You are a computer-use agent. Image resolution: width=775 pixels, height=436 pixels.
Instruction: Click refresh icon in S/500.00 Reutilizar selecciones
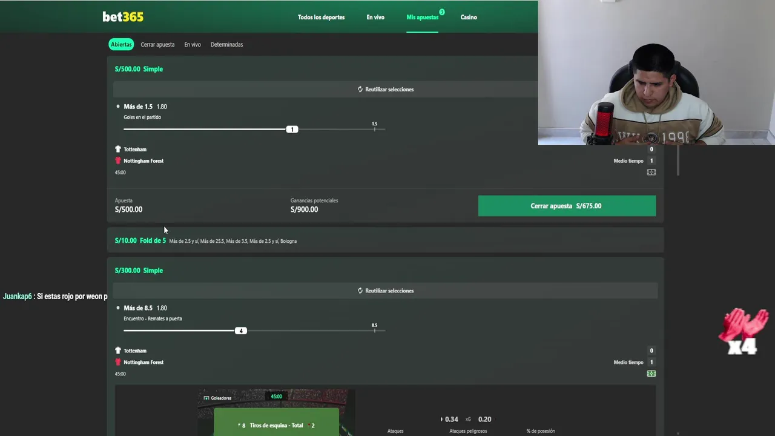360,89
